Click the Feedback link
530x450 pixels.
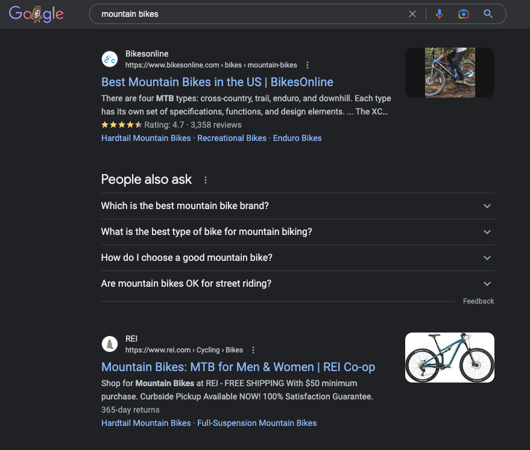[478, 301]
